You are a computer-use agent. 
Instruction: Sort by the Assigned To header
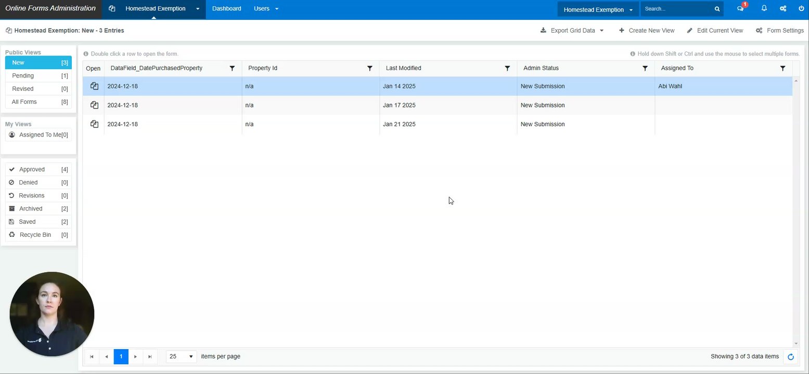point(677,68)
